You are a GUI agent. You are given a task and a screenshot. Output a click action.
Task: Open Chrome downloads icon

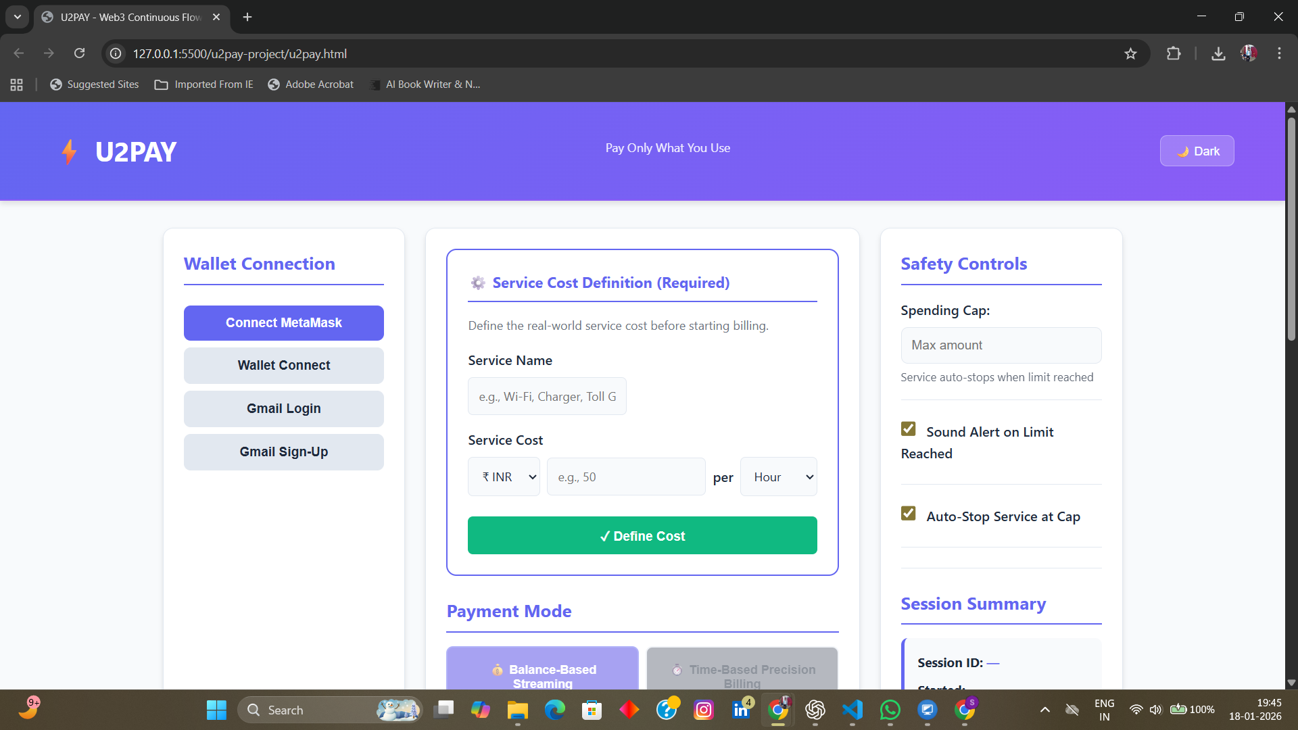1218,53
